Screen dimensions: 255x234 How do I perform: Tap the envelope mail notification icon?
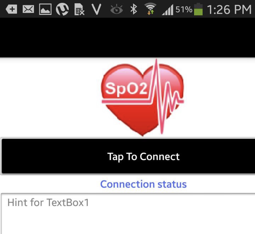click(x=28, y=9)
